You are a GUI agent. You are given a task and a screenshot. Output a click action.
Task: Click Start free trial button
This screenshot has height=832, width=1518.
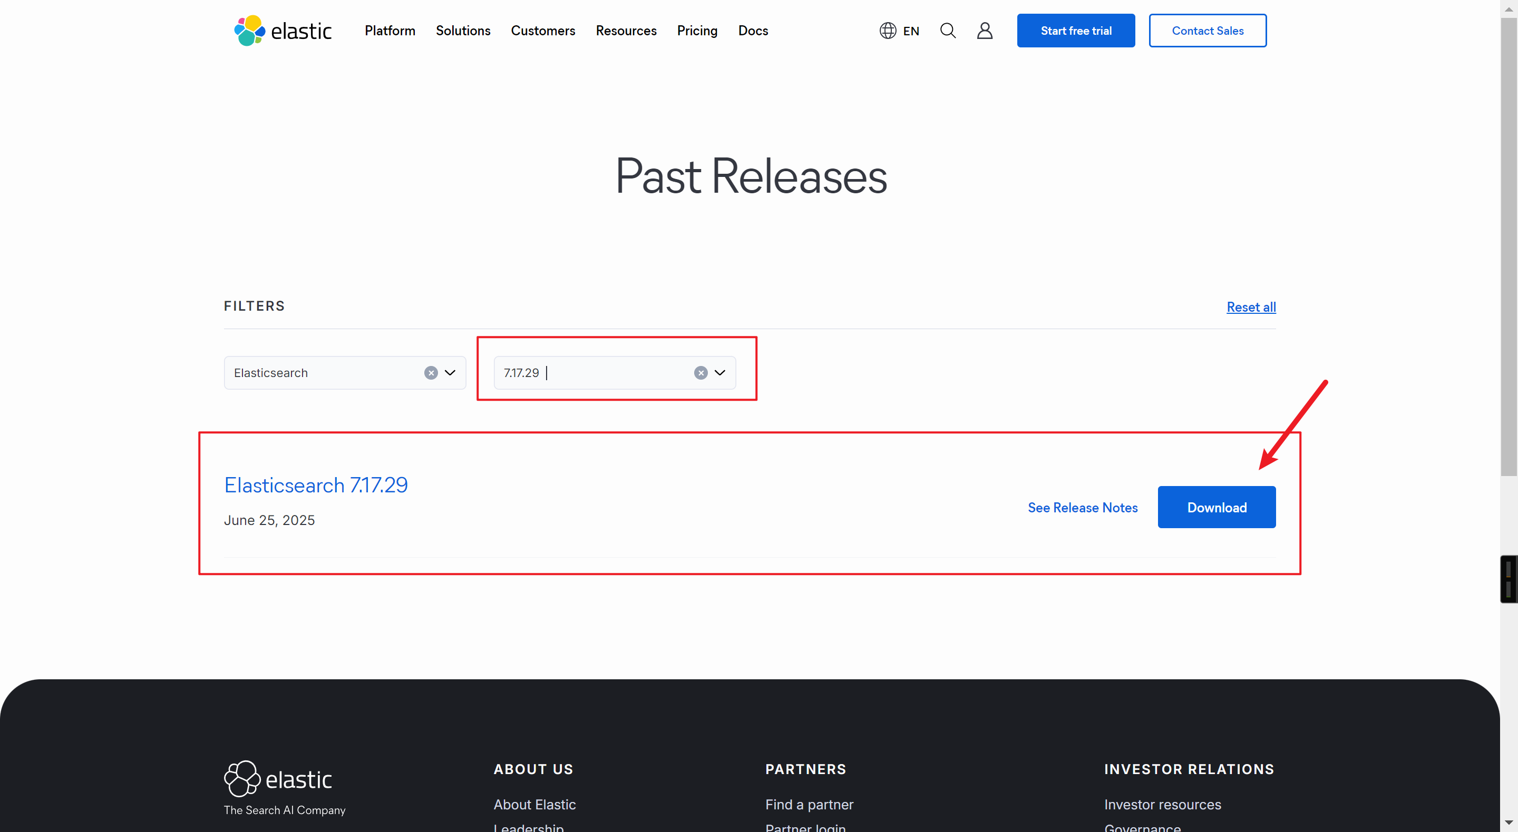click(1075, 31)
